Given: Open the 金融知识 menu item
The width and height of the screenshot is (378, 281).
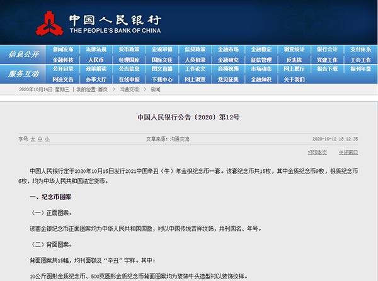Looking at the screenshot, I should tap(261, 79).
